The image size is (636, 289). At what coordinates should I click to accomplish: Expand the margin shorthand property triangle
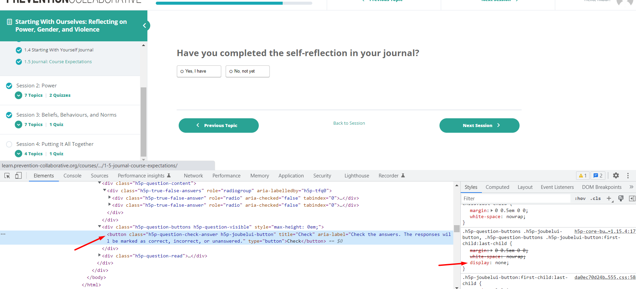(x=492, y=211)
